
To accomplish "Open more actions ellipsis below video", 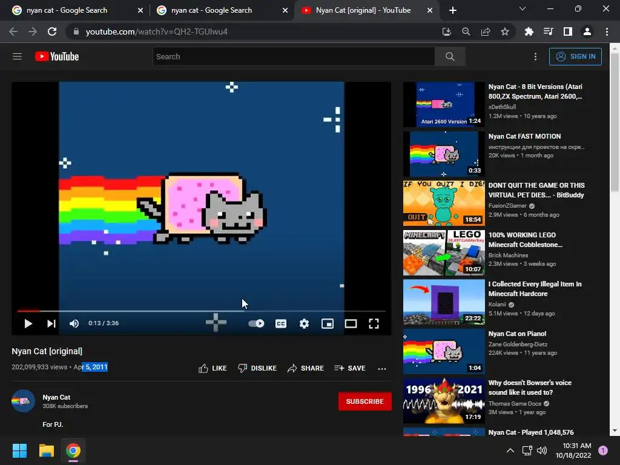I will [381, 369].
